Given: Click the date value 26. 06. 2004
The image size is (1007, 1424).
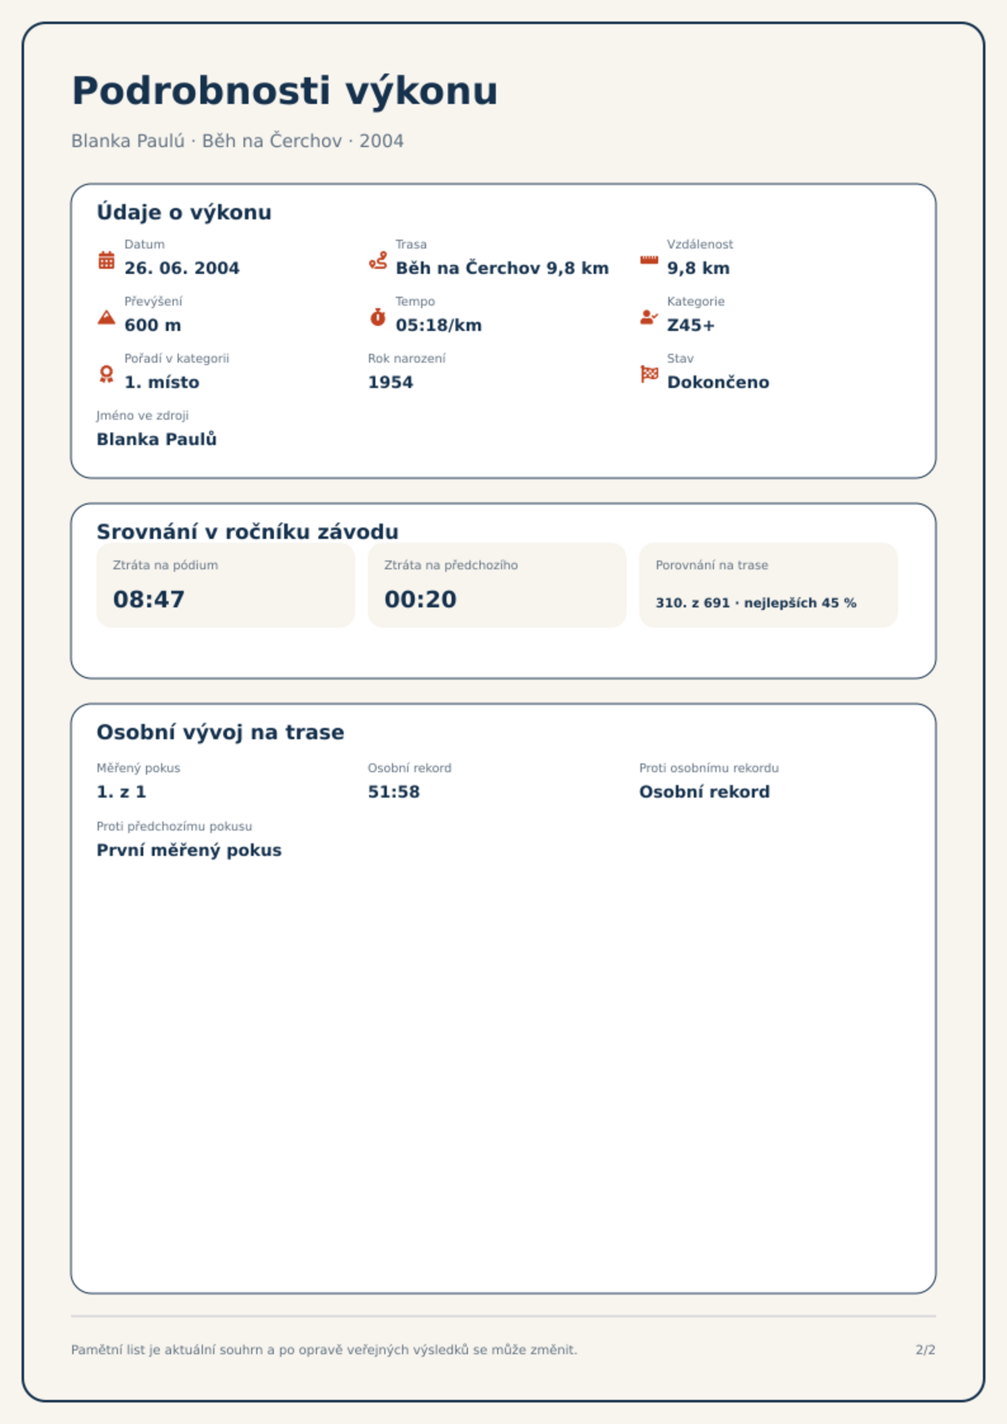Looking at the screenshot, I should pos(182,268).
